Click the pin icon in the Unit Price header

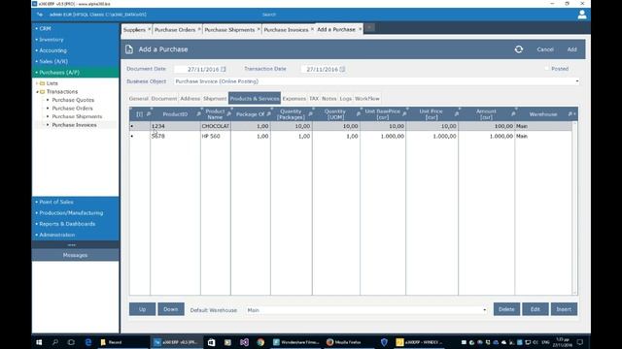tap(456, 114)
